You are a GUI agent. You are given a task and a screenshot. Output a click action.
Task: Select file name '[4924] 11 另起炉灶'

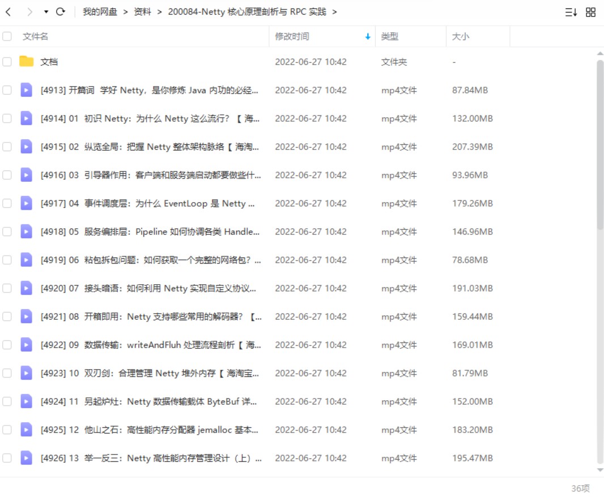[x=148, y=401]
